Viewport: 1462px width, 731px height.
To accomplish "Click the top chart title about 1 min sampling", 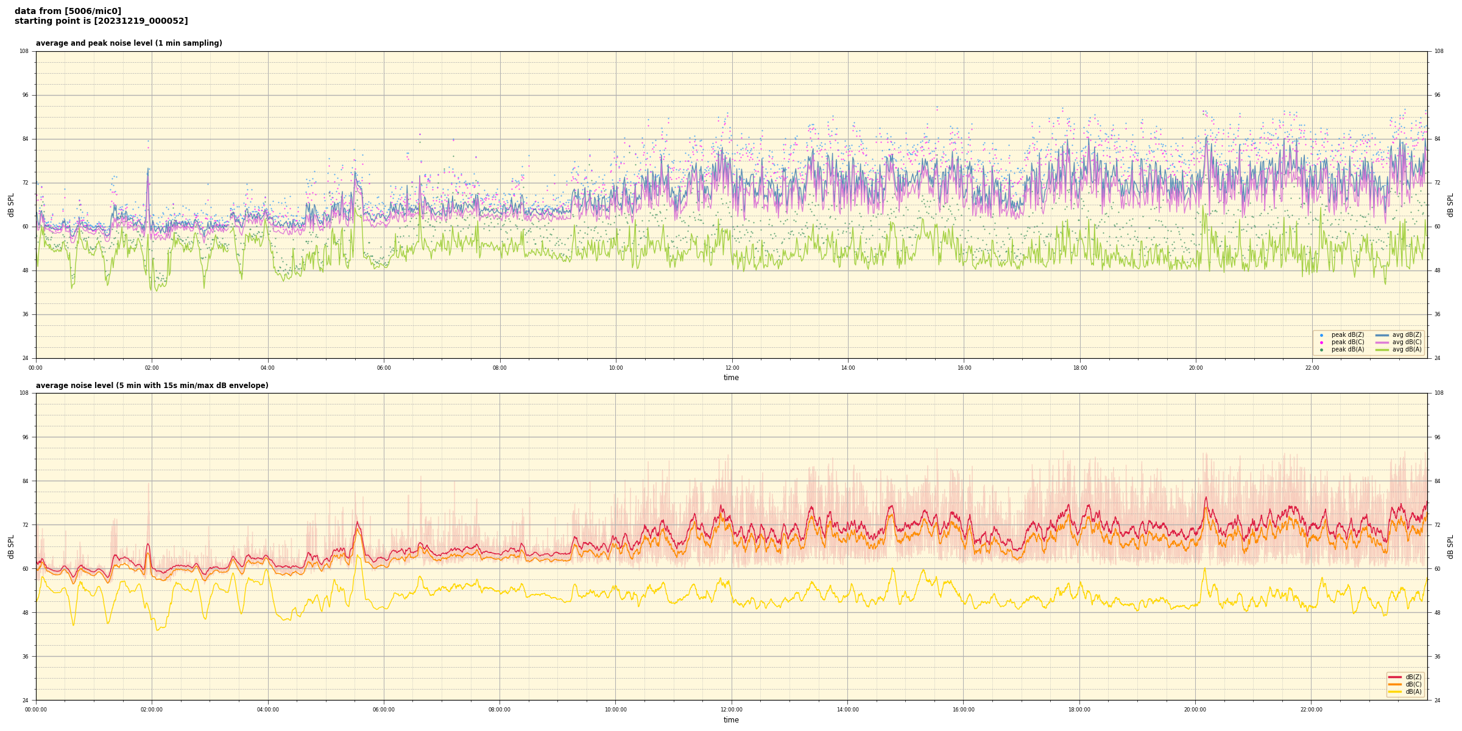I will coord(129,43).
